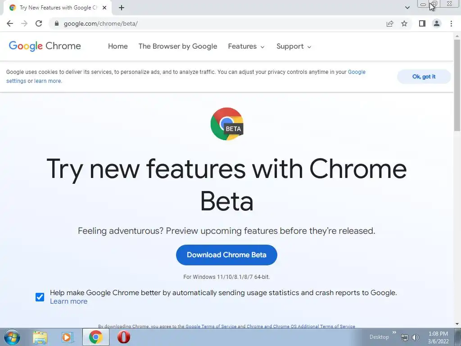Click the page vertical scrollbar thumb
461x346 pixels.
[457, 85]
